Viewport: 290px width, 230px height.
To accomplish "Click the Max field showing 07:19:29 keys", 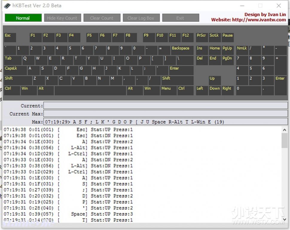I will tap(166, 122).
